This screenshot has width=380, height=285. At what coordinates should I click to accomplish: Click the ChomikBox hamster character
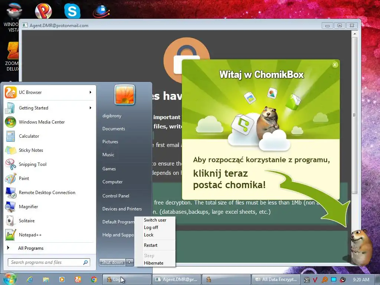click(361, 247)
